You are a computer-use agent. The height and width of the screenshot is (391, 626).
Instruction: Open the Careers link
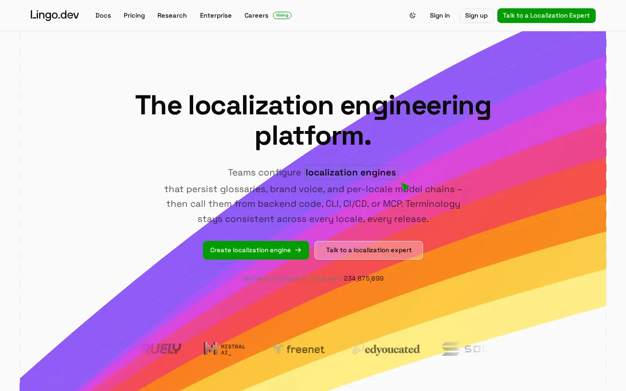(x=256, y=16)
